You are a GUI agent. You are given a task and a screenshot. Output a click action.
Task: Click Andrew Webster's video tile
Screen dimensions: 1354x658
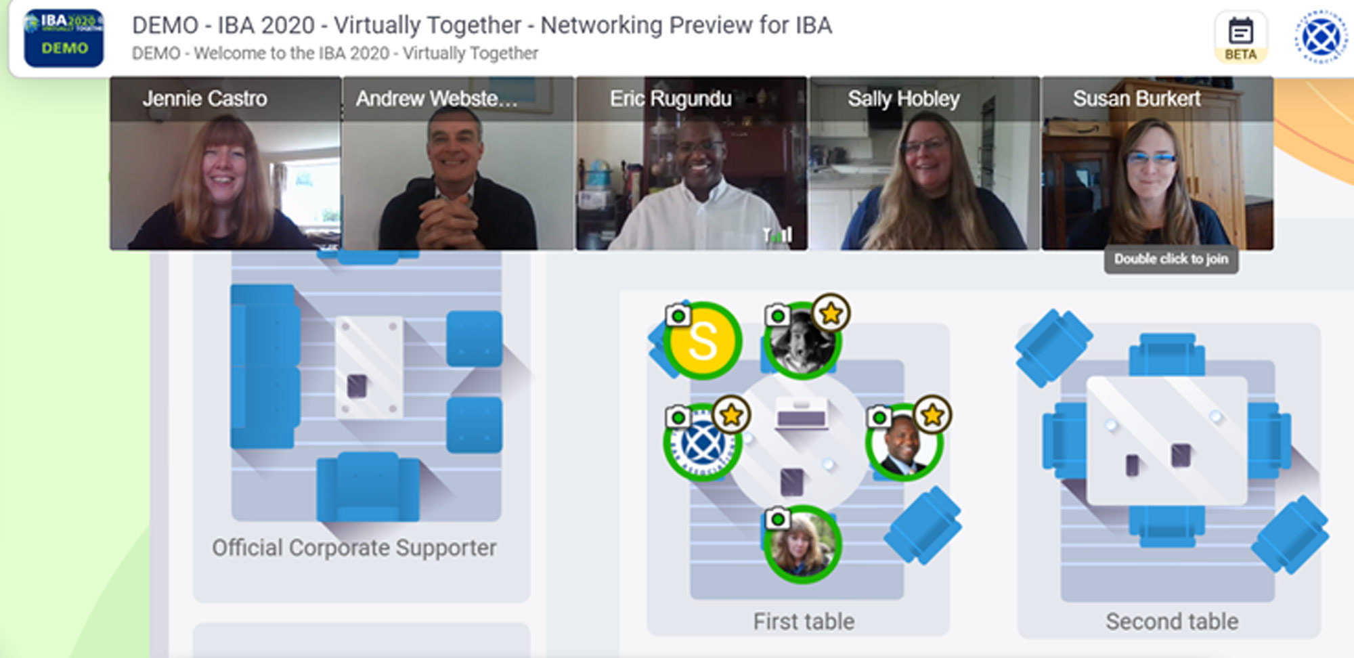coord(458,163)
